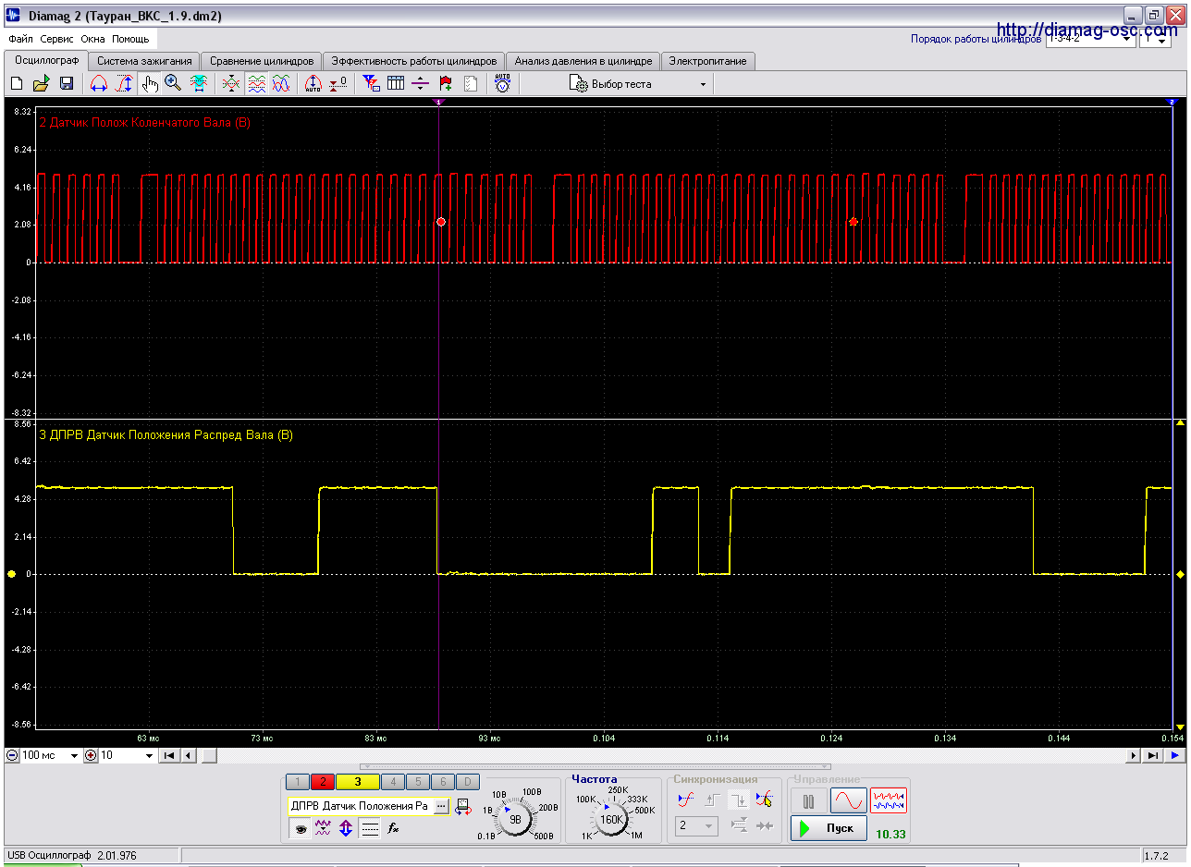Toggle channel 5 button

click(418, 782)
